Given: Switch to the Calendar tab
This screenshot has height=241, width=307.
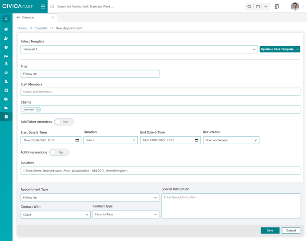Looking at the screenshot, I should click(x=28, y=17).
